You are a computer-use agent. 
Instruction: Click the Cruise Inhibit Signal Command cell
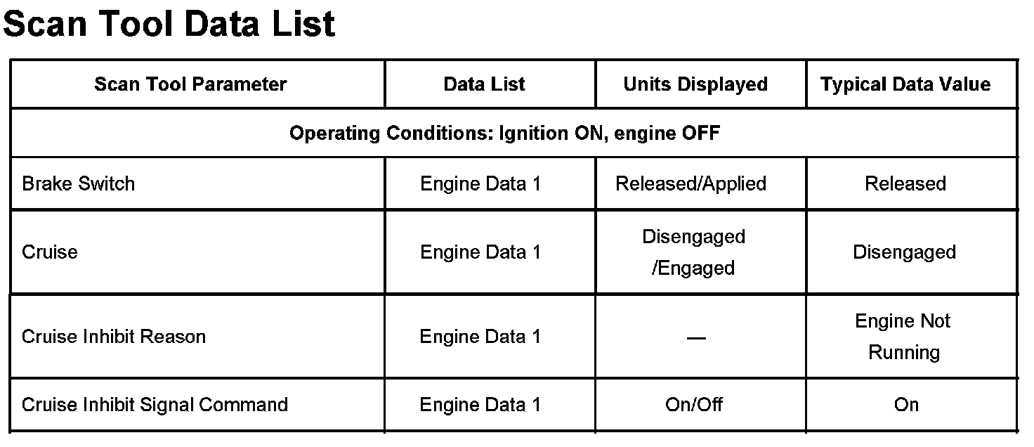click(155, 405)
